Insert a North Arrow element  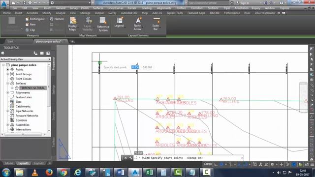point(138,24)
